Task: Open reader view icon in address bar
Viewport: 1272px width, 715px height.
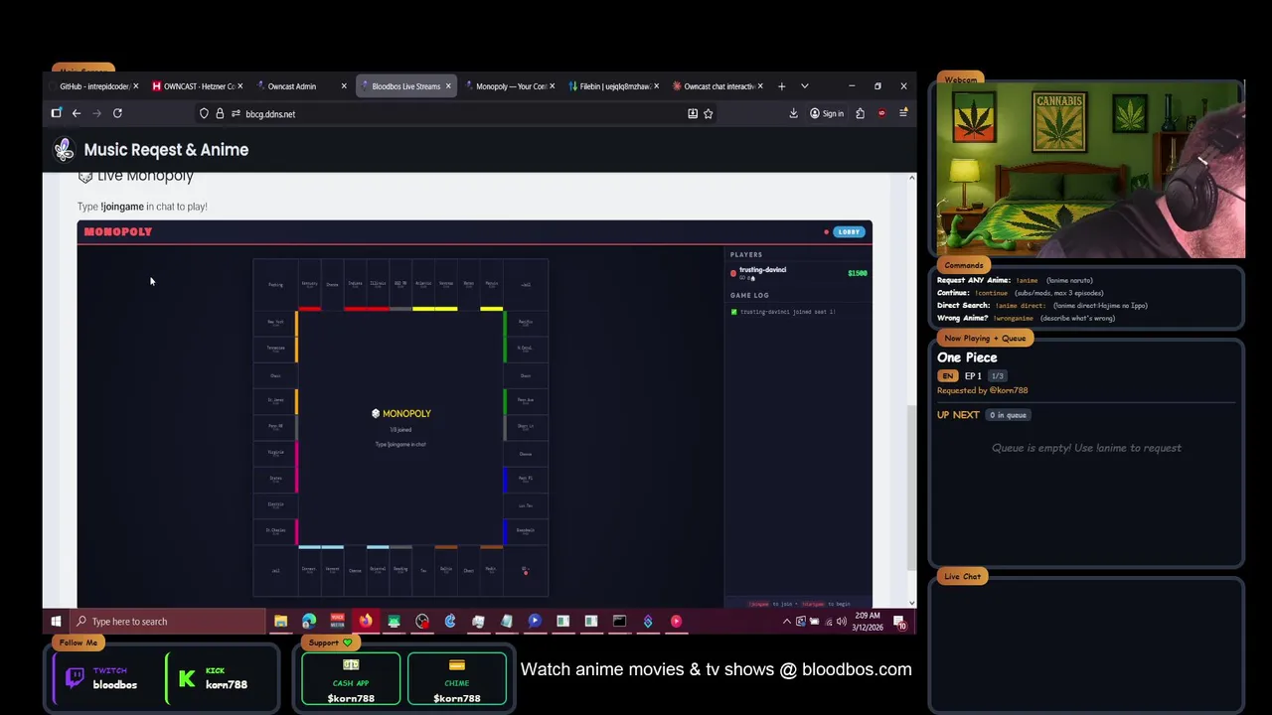Action: coord(693,113)
